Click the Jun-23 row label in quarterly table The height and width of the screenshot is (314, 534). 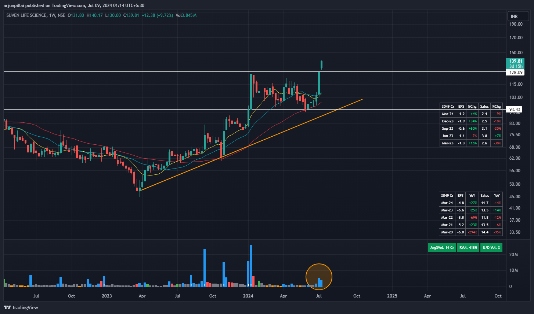[448, 136]
